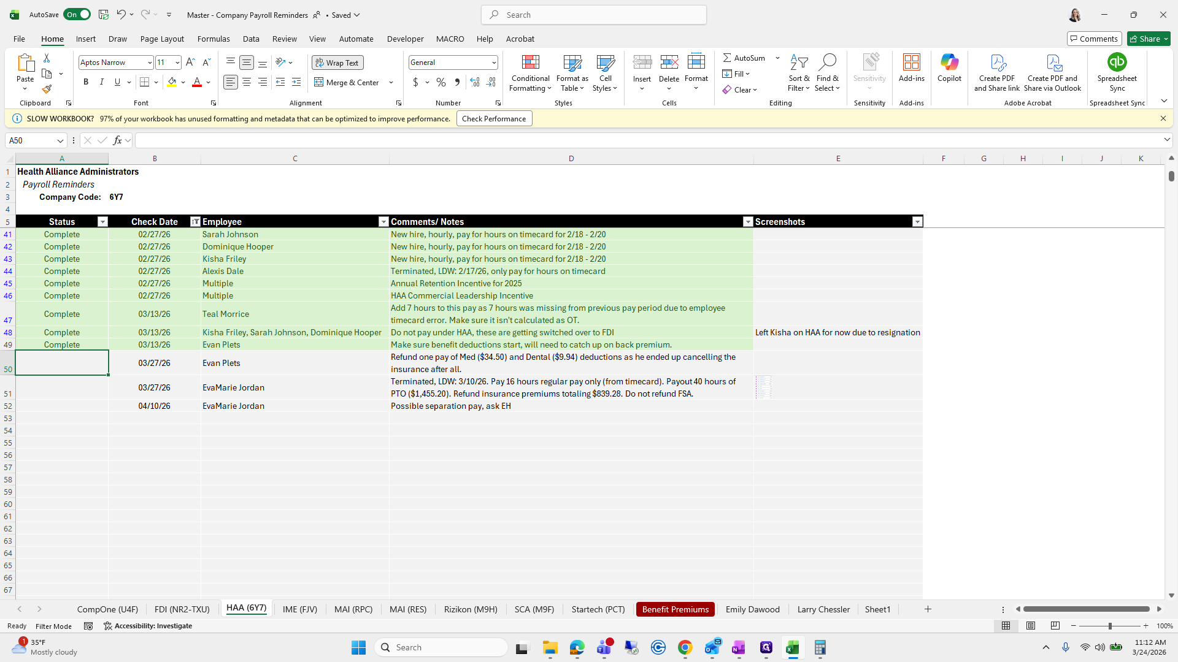
Task: Click the Copilot icon in ribbon
Action: click(949, 63)
